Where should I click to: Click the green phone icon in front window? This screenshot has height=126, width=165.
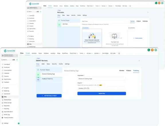click(149, 50)
